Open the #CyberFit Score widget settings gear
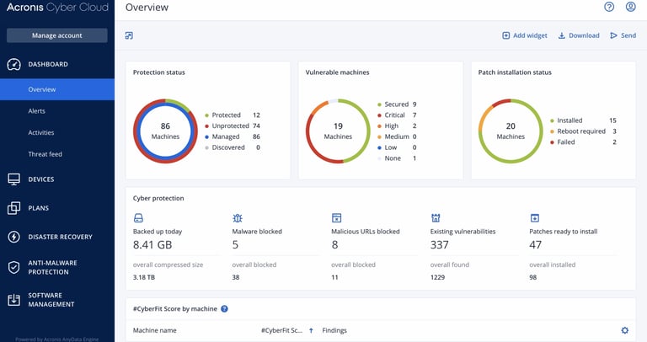 [624, 330]
